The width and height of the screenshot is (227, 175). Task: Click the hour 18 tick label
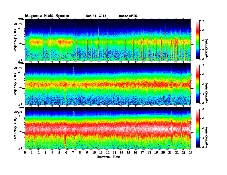coord(149,152)
